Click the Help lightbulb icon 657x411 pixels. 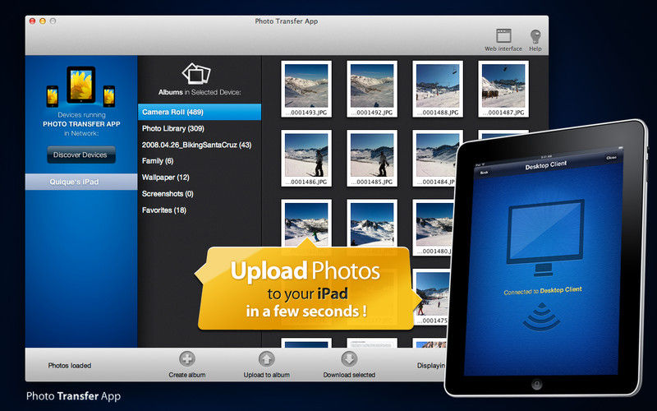(x=535, y=36)
